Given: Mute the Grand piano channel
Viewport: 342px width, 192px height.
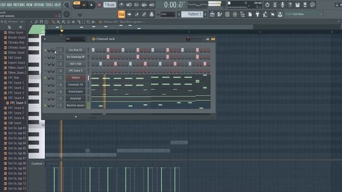Looking at the screenshot, I should click(x=45, y=92).
